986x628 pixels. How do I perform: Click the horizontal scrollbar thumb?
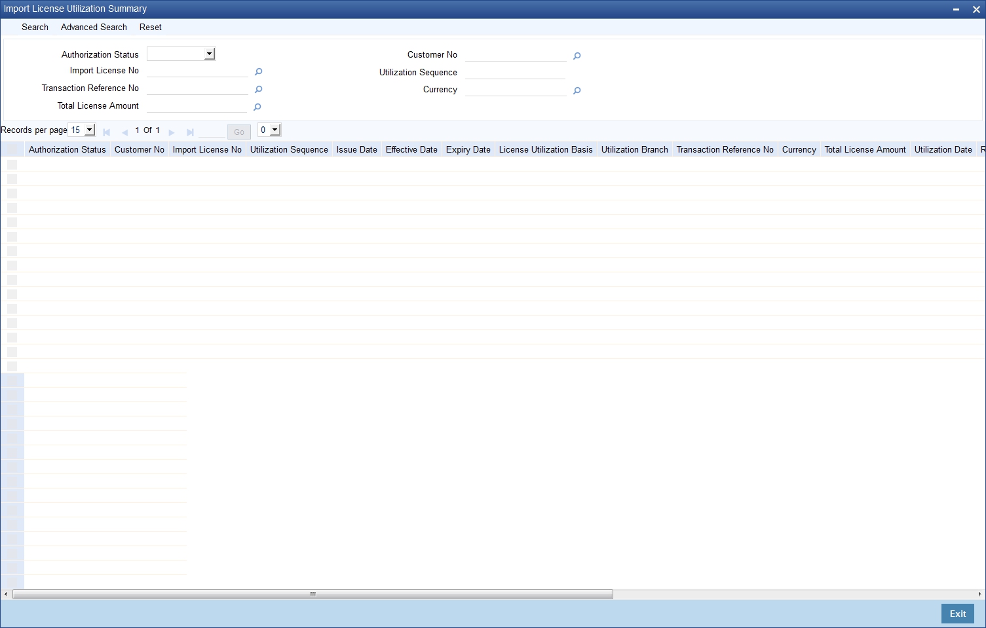pyautogui.click(x=313, y=595)
